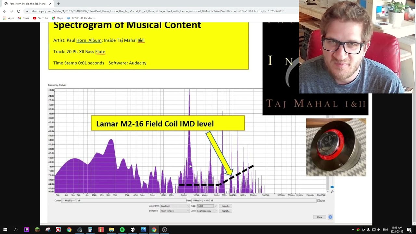The width and height of the screenshot is (416, 234).
Task: Open the OBS Studio taskbar icon
Action: point(165,230)
